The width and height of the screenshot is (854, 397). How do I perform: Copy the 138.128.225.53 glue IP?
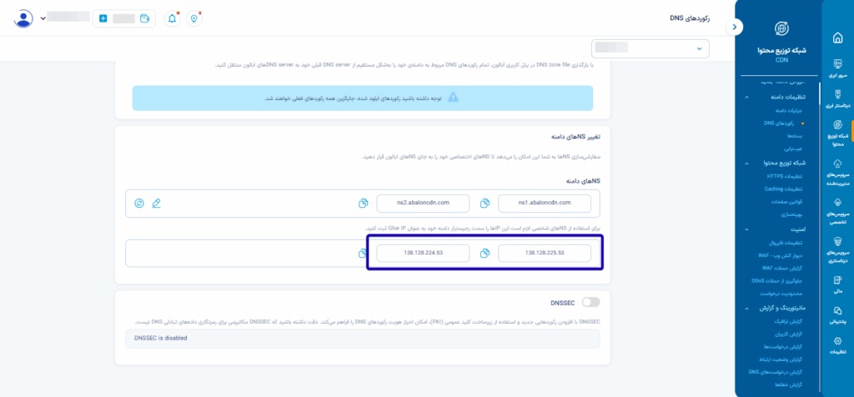click(485, 254)
